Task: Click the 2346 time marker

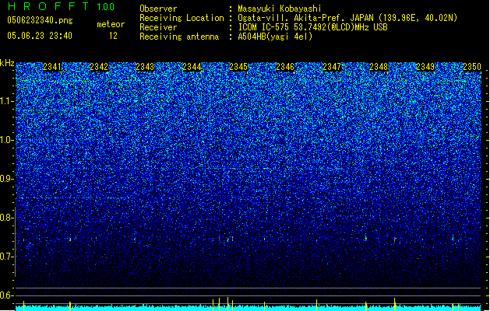Action: click(285, 67)
